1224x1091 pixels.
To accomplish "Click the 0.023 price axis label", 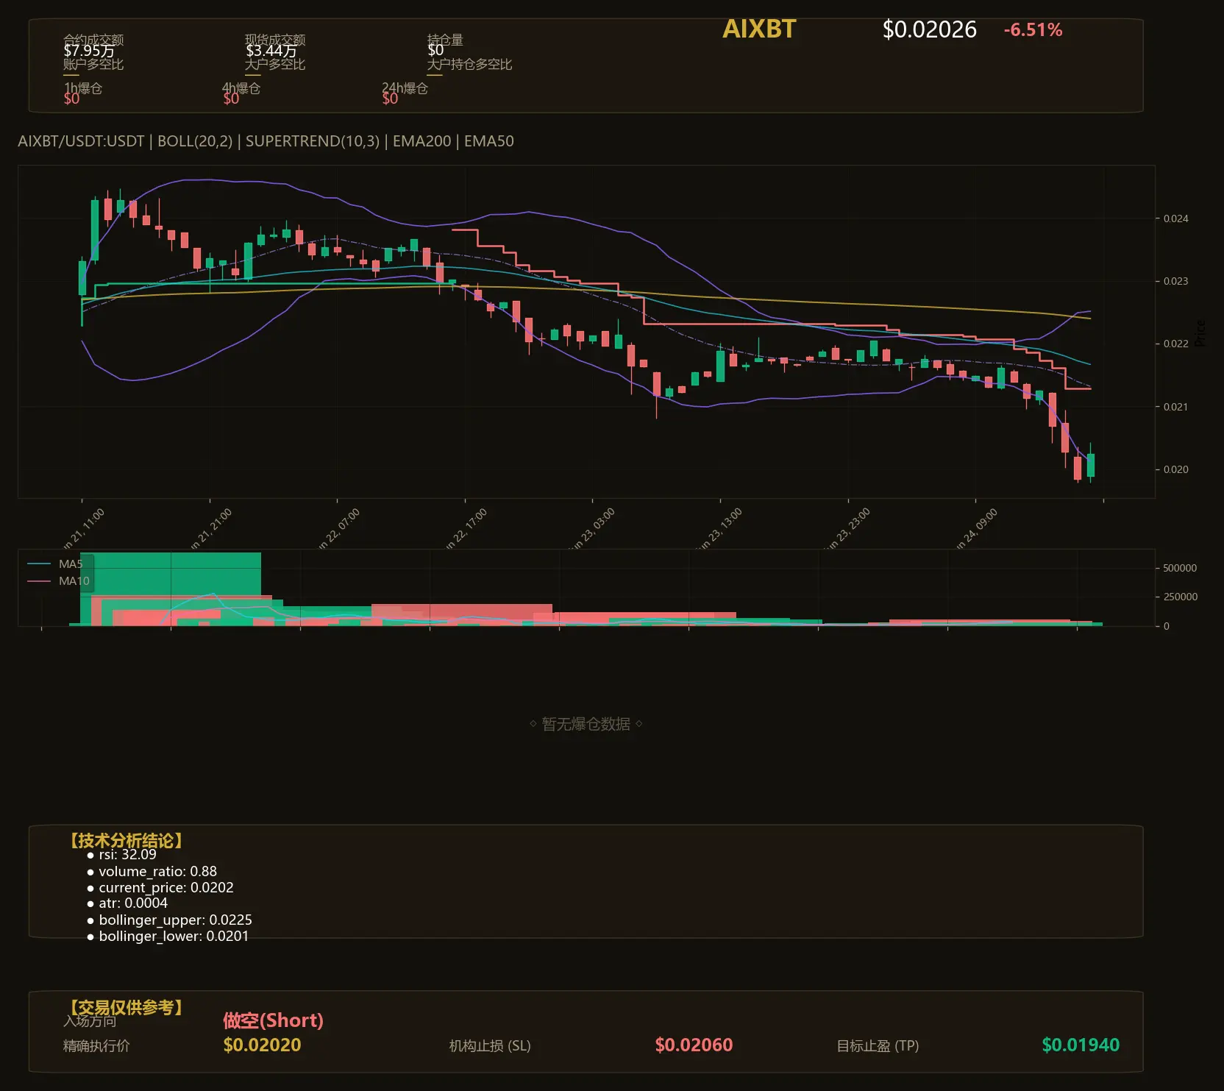I will point(1175,281).
